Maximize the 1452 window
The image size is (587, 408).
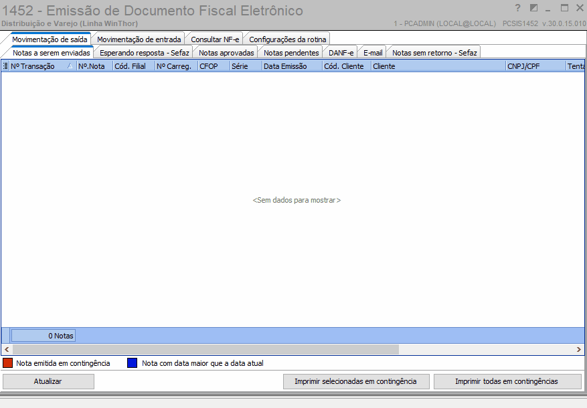(564, 8)
